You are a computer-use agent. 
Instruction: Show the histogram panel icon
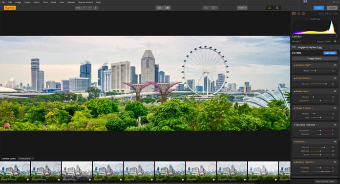294,14
